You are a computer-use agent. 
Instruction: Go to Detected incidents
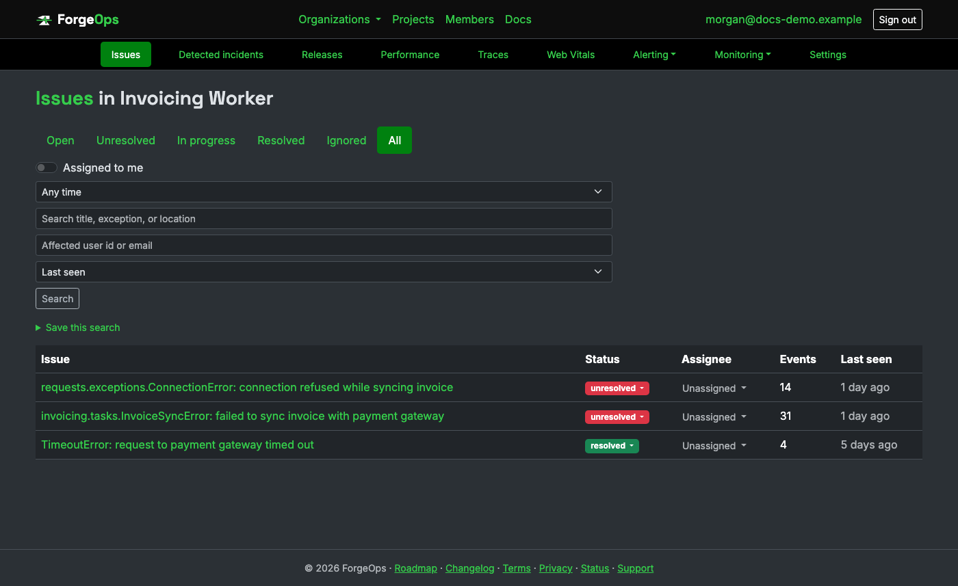point(221,55)
